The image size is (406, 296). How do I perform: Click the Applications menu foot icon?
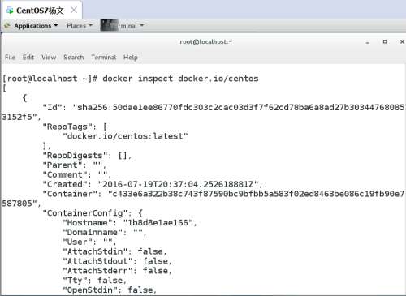pos(7,26)
